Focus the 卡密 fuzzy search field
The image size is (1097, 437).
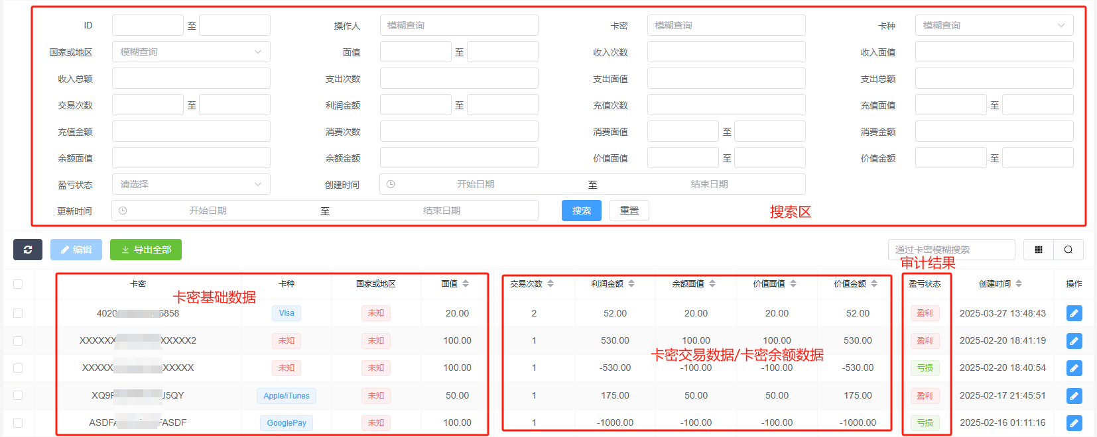click(726, 25)
